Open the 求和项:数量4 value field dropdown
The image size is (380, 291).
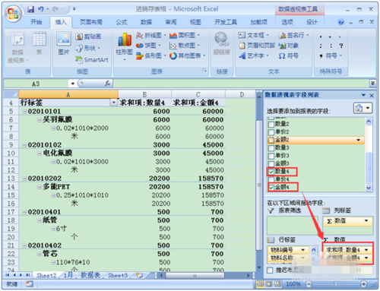[x=366, y=250]
